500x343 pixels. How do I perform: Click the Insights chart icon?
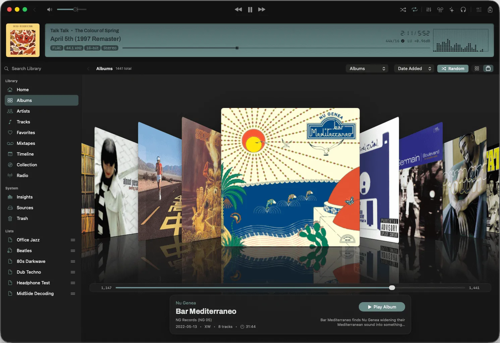(x=10, y=197)
